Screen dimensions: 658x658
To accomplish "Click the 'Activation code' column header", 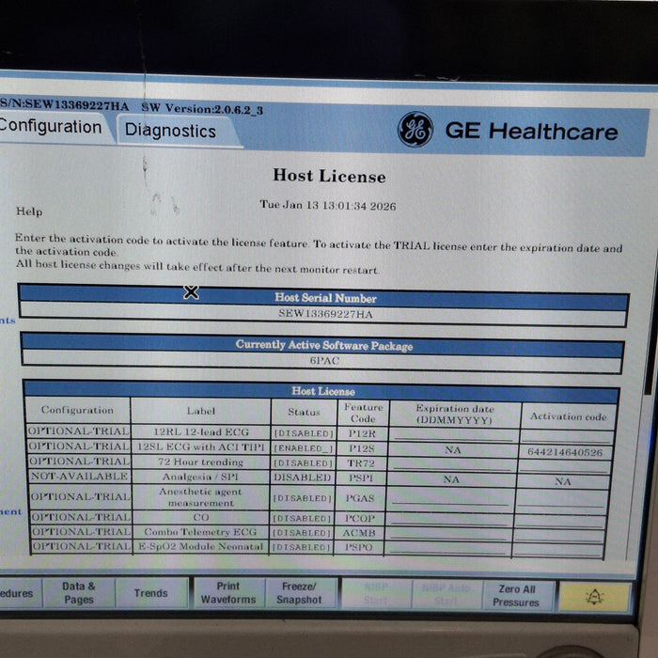I will (569, 416).
